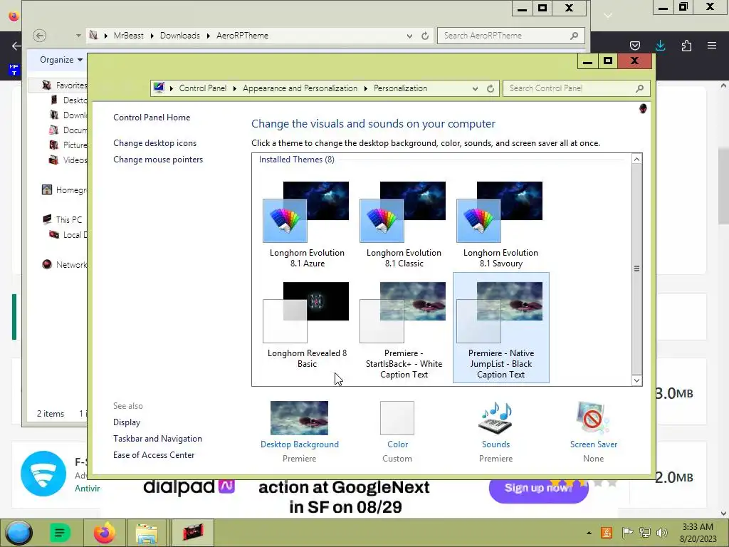Focus the Search Control Panel field
The image size is (729, 547).
click(576, 88)
